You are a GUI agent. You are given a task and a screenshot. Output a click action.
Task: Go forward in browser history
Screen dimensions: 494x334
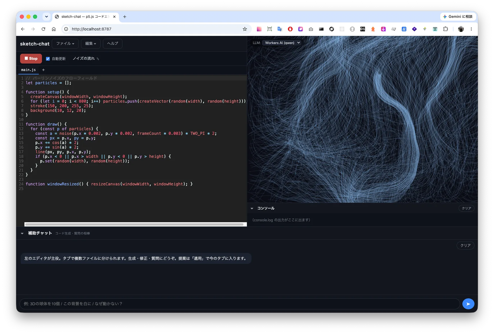point(33,29)
